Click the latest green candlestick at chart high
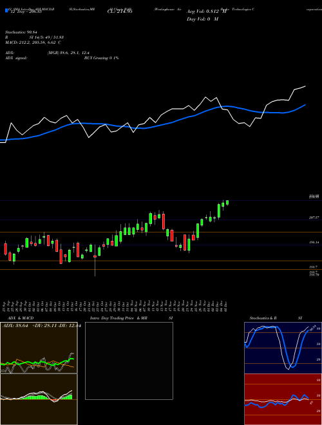Image resolution: width=322 pixels, height=425 pixels. click(x=227, y=203)
